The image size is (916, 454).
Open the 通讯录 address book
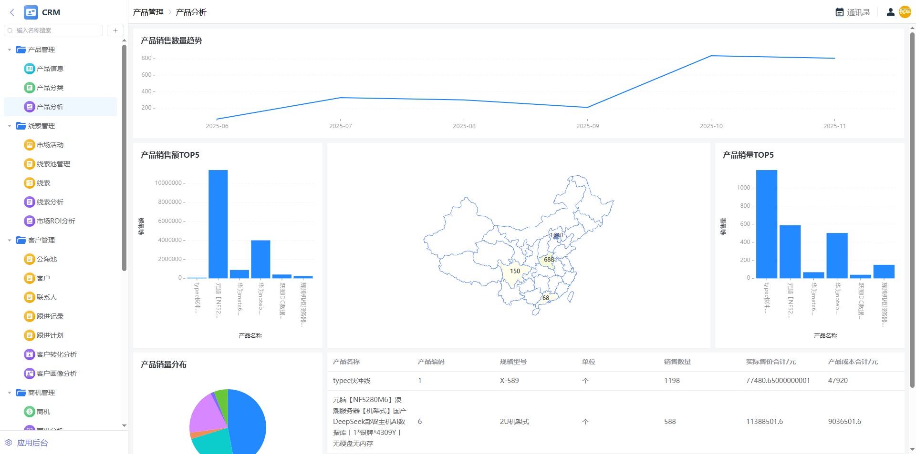tap(853, 12)
